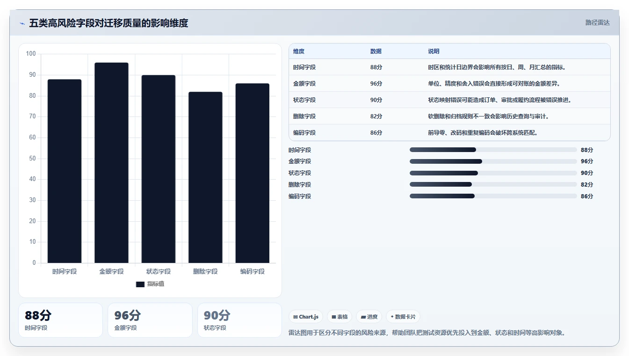Click the 50 y-axis label
The width and height of the screenshot is (629, 356).
[x=32, y=159]
